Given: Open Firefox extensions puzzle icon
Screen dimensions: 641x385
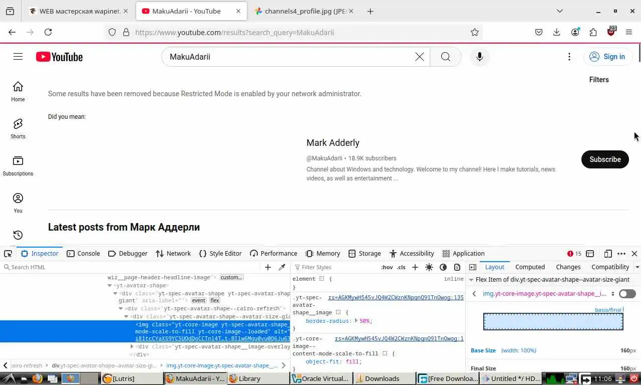Looking at the screenshot, I should pos(593,32).
